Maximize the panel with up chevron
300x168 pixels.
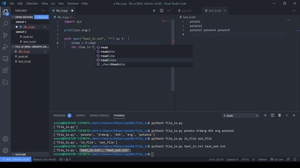click(287, 115)
